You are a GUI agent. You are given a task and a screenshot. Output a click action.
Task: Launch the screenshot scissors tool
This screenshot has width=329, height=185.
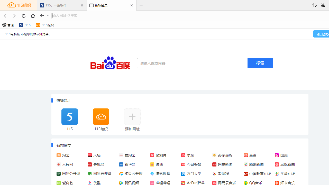[x=323, y=5]
